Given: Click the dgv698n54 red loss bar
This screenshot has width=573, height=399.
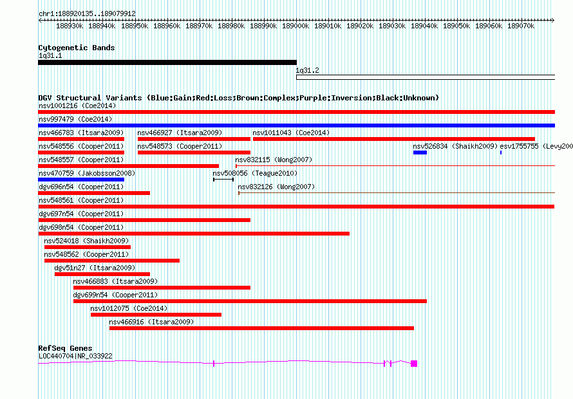Looking at the screenshot, I should [194, 234].
